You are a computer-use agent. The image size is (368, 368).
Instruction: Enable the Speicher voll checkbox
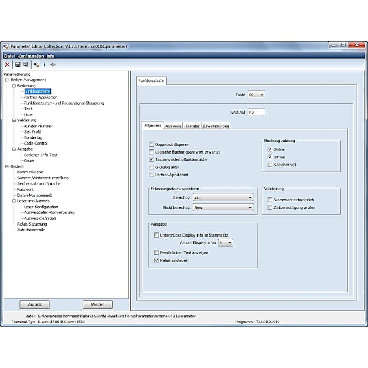270,165
